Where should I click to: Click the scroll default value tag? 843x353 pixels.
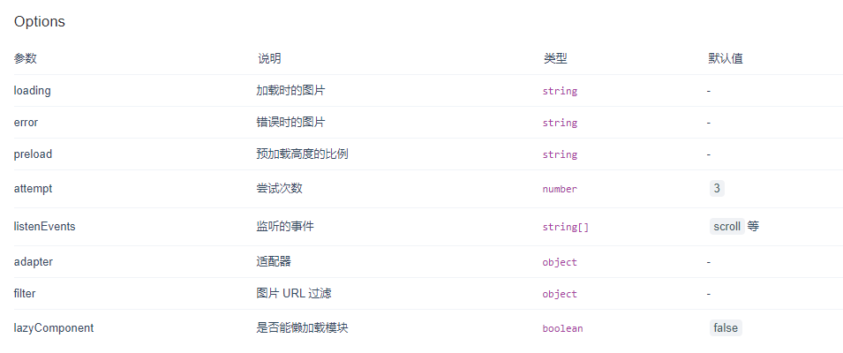click(726, 227)
